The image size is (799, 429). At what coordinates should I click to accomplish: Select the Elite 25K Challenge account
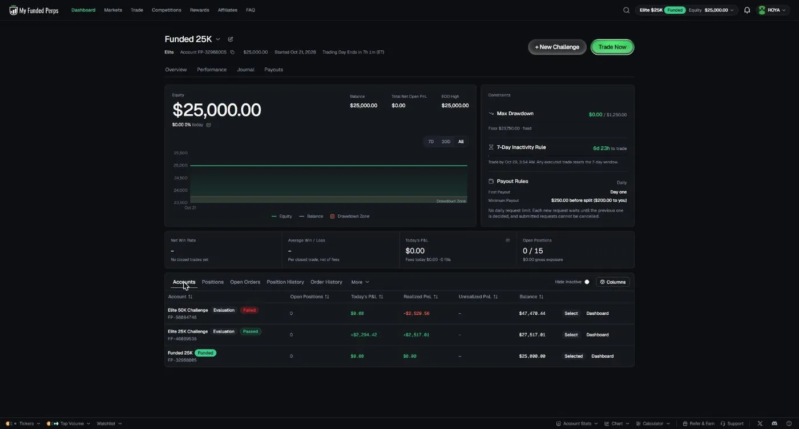[x=571, y=335]
